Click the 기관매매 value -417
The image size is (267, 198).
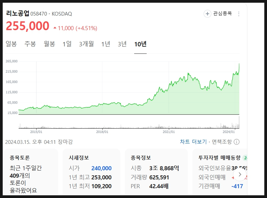click(237, 186)
